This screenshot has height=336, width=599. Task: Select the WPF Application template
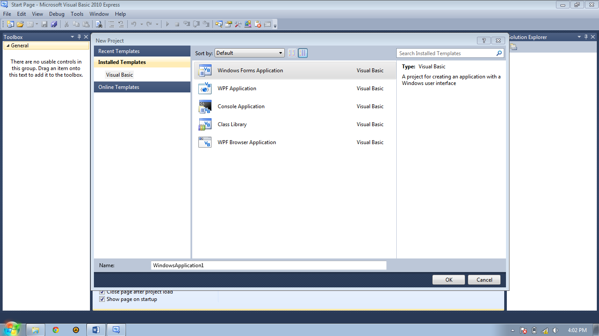click(x=294, y=88)
